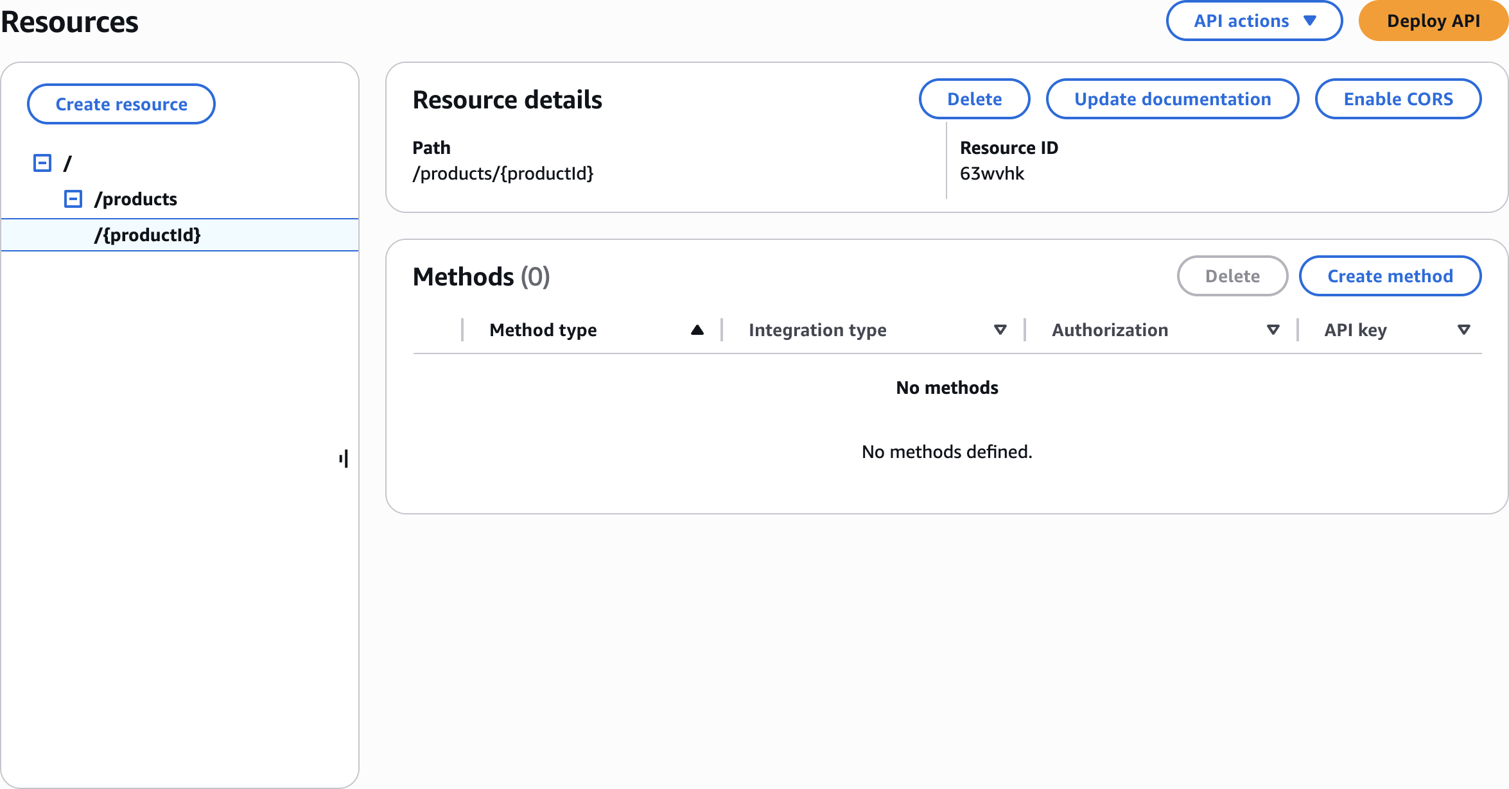Delete the current resource
This screenshot has height=789, width=1509.
974,99
